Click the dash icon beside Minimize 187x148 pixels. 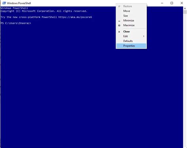pyautogui.click(x=119, y=21)
